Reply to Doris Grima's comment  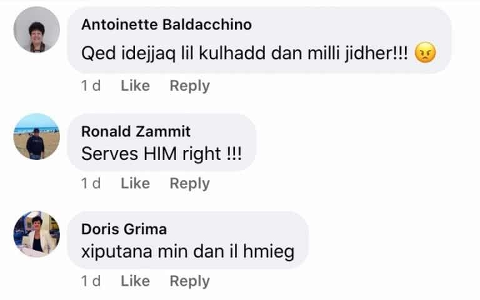point(190,281)
